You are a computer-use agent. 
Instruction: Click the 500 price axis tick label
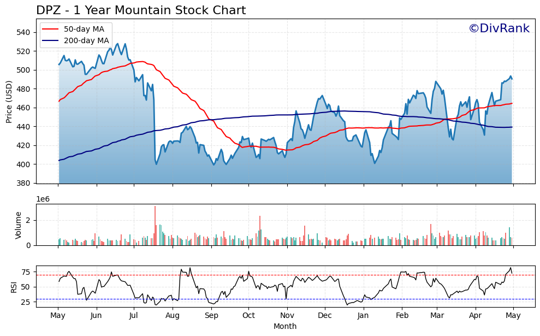click(23, 70)
